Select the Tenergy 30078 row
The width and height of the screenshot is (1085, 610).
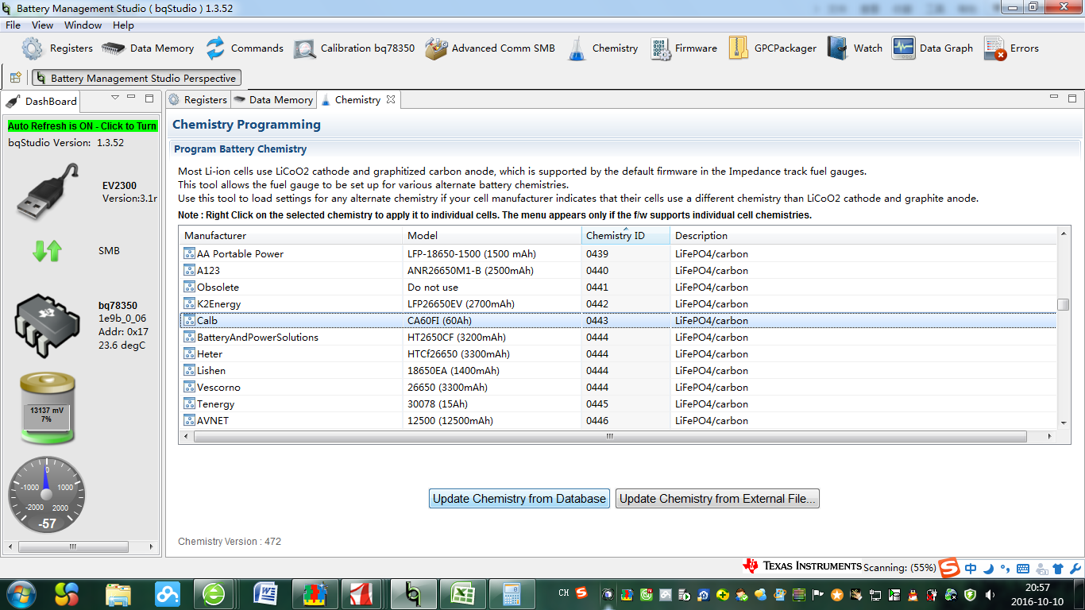point(618,404)
